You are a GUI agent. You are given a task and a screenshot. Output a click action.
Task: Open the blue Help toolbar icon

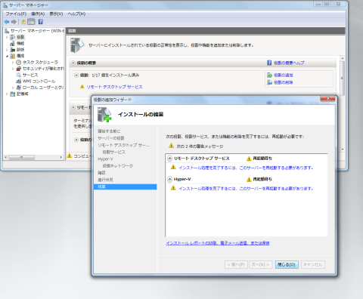point(41,22)
